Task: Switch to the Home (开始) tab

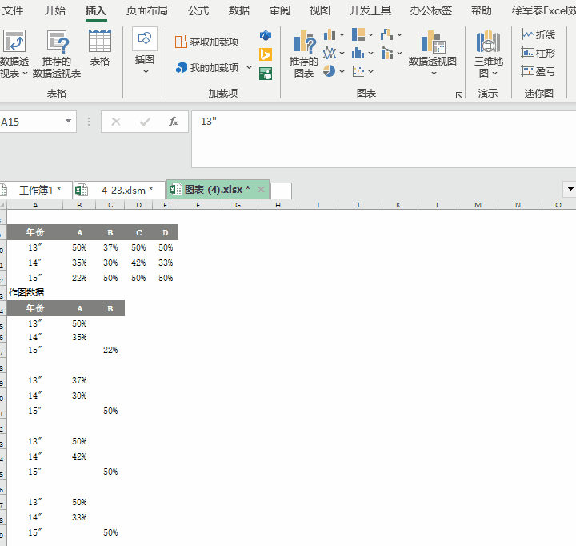Action: (x=54, y=10)
